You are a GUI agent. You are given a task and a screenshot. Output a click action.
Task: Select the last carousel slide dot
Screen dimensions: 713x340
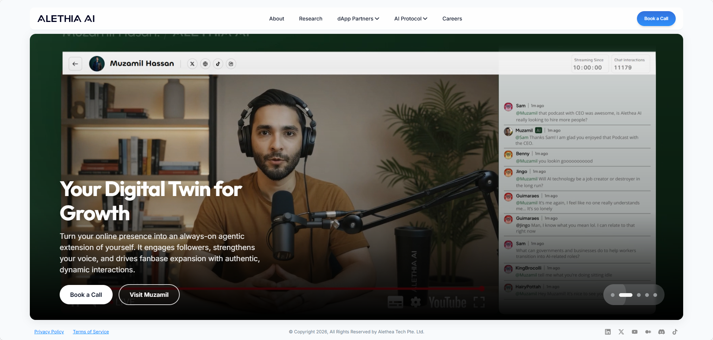[655, 295]
